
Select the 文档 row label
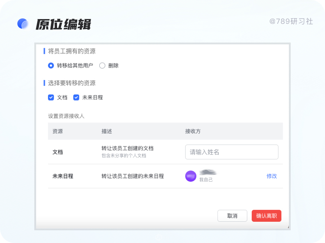coord(58,152)
